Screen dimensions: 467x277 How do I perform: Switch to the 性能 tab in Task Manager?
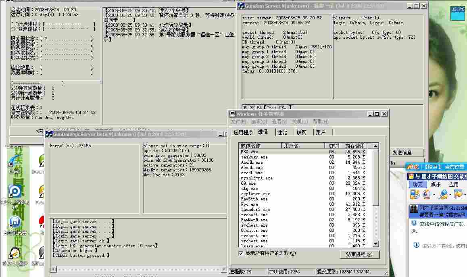click(x=282, y=132)
